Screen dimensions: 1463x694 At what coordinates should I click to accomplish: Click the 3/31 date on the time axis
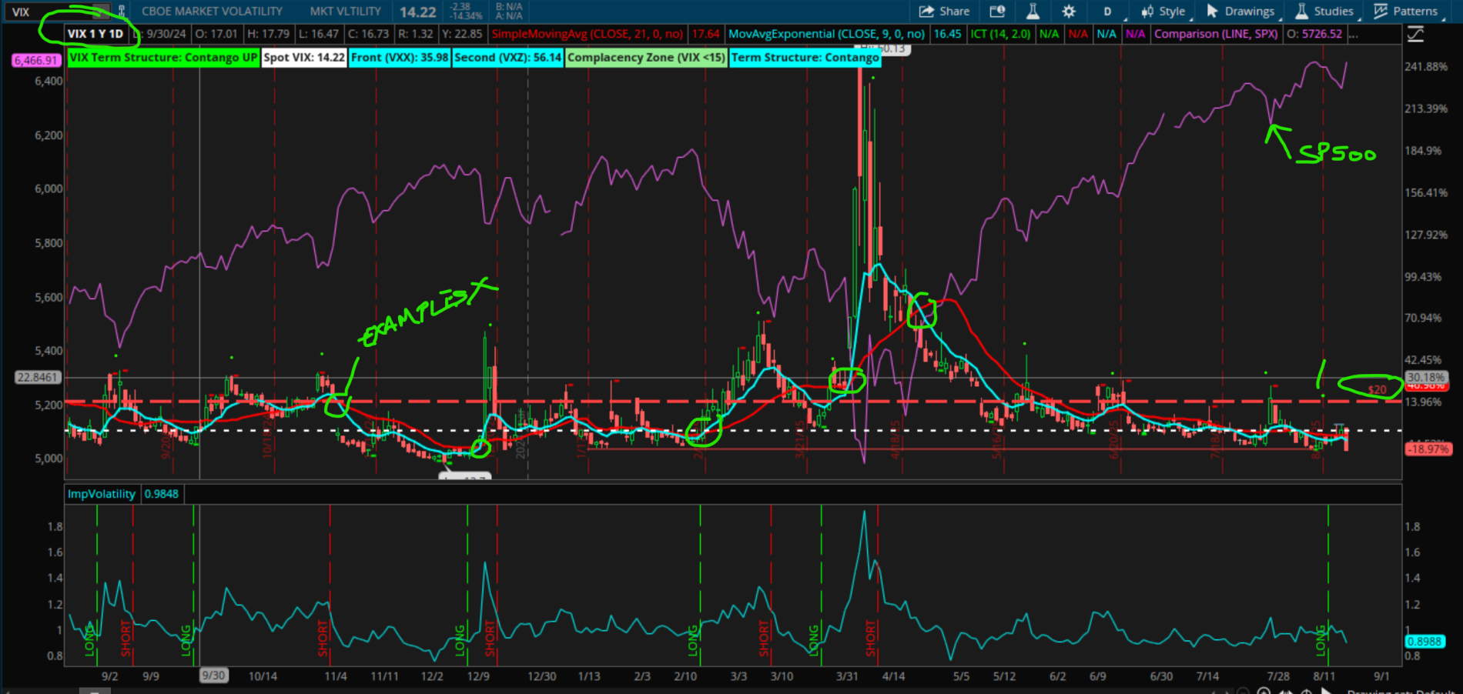(847, 676)
